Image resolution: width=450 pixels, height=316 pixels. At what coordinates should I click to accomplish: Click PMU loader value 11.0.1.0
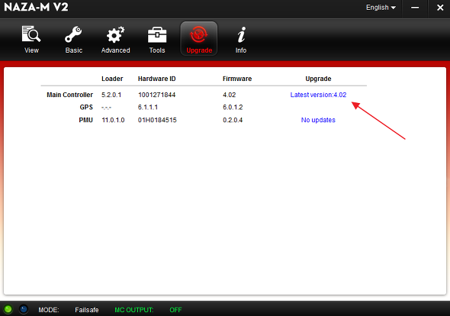[x=113, y=120]
